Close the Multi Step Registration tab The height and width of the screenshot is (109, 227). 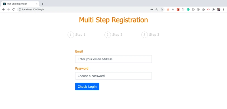click(37, 4)
